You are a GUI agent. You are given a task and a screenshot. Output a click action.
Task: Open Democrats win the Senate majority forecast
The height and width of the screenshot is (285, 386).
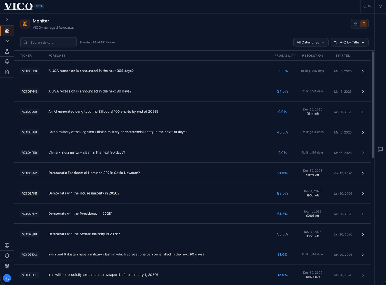[x=84, y=234]
